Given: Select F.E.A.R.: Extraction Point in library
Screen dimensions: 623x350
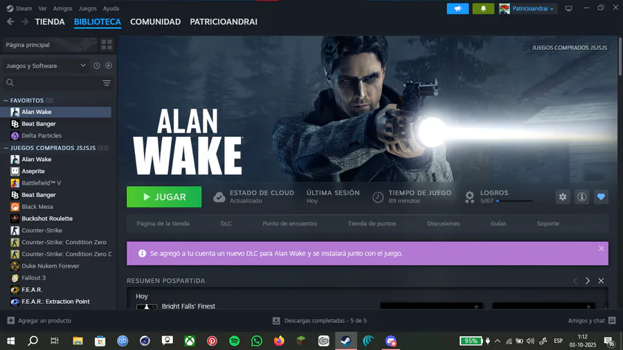Looking at the screenshot, I should [x=55, y=302].
